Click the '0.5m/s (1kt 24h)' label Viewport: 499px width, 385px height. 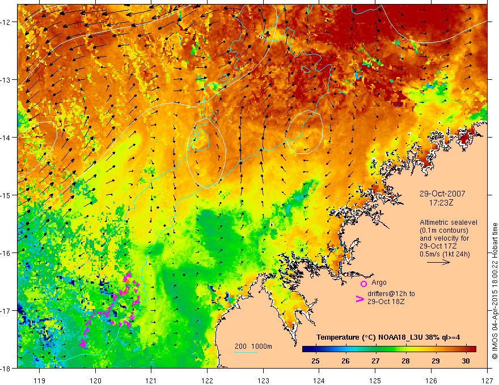point(445,254)
